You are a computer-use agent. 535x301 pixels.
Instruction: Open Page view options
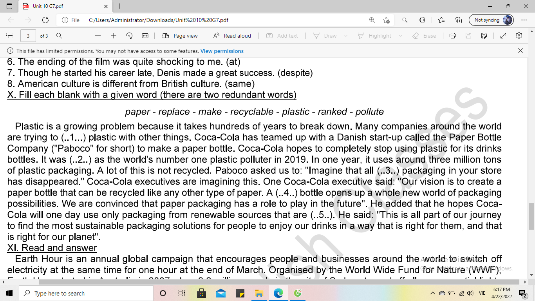180,36
